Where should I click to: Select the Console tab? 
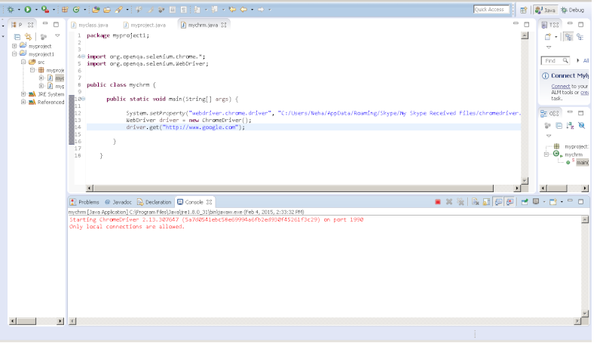tap(194, 202)
